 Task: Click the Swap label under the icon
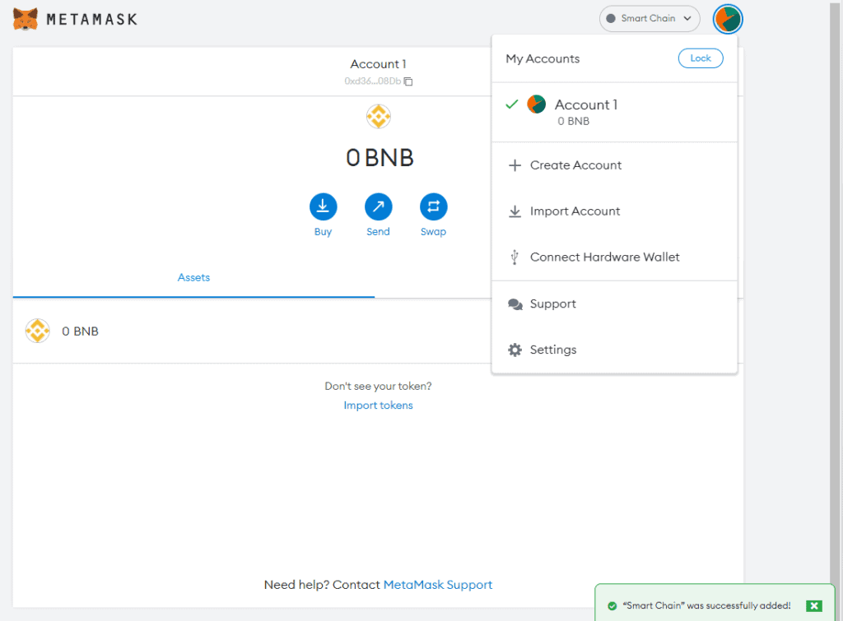[433, 231]
